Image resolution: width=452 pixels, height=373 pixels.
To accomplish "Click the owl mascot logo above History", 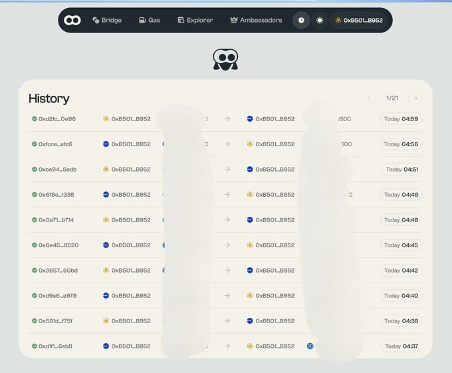I will (x=225, y=59).
